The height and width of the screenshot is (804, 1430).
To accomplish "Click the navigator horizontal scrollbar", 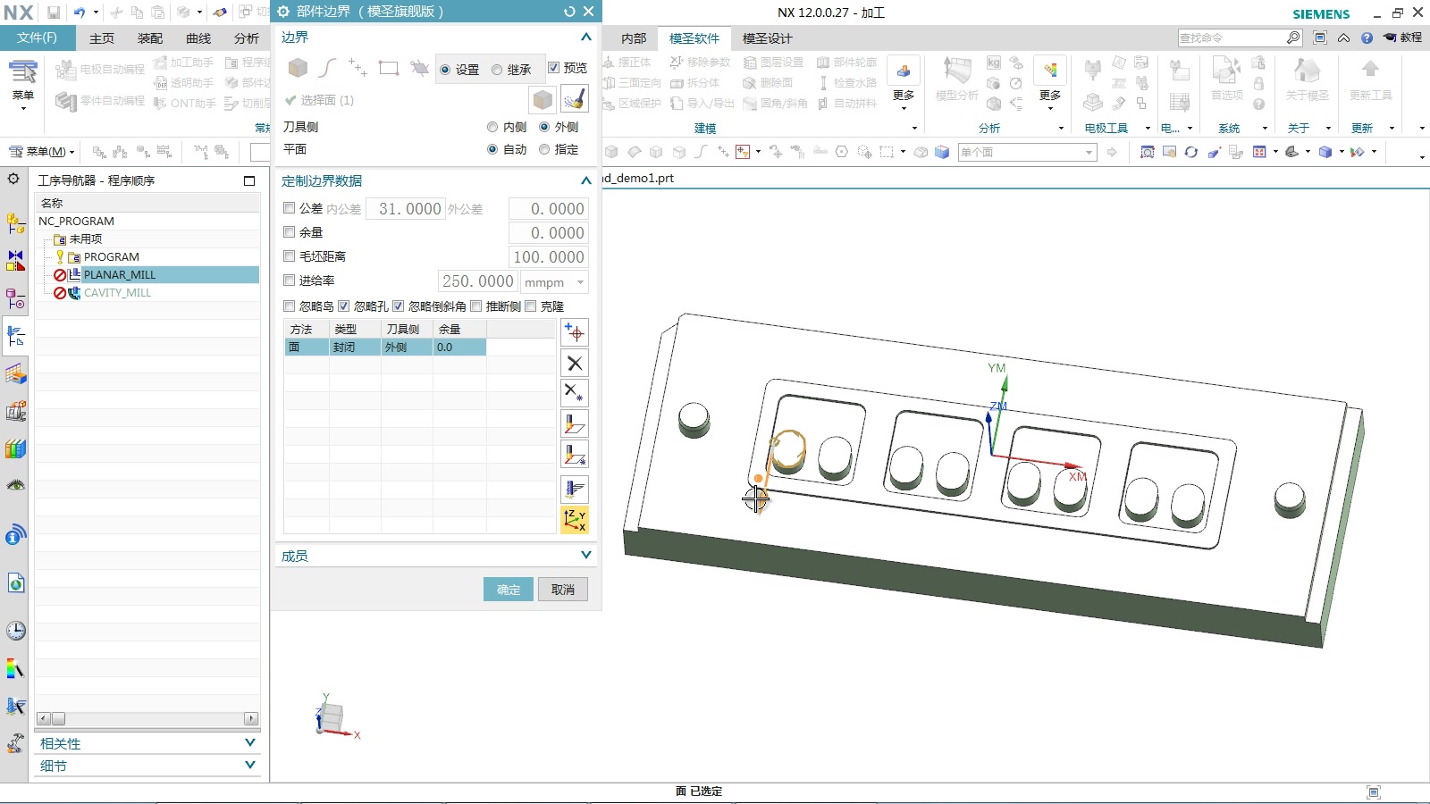I will [x=147, y=718].
